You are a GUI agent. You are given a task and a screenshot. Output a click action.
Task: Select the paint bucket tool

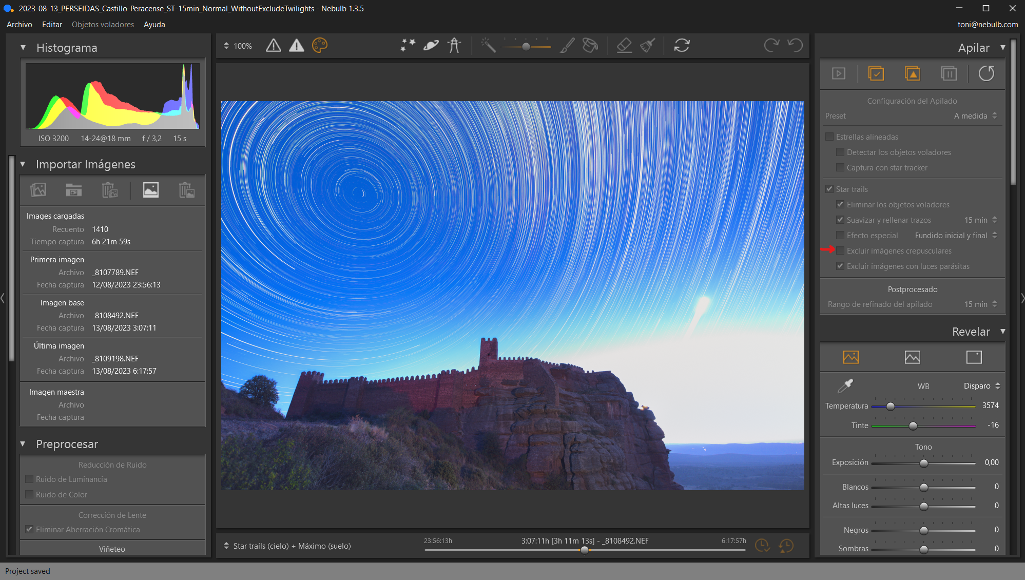590,46
